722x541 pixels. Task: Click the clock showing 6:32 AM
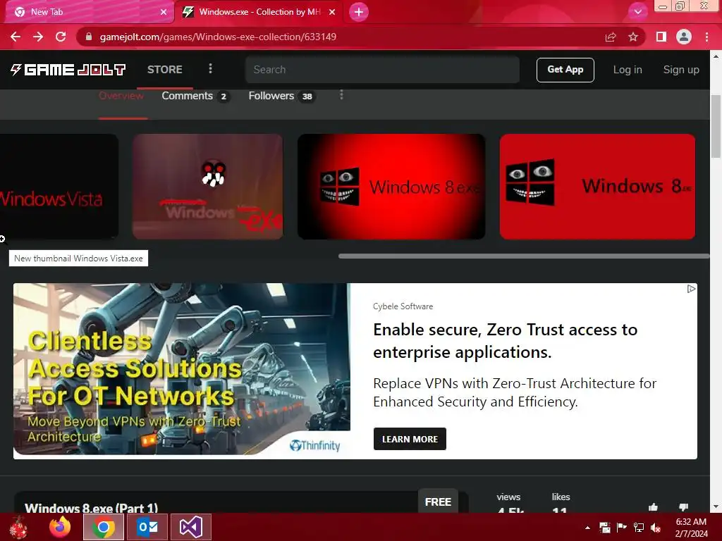[691, 522]
